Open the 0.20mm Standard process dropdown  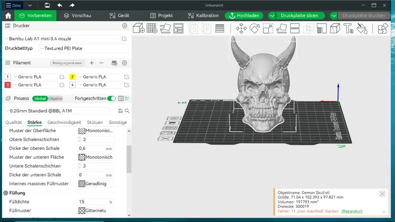tap(57, 111)
